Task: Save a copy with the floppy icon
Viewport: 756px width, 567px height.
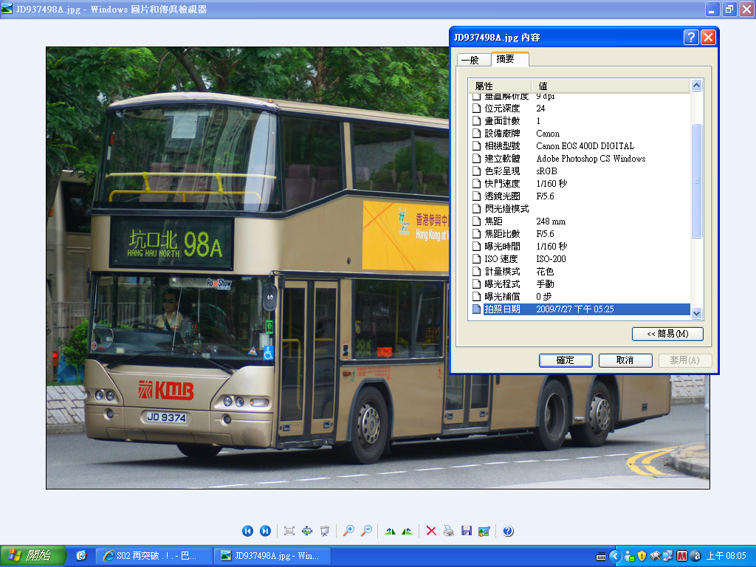Action: (x=467, y=531)
